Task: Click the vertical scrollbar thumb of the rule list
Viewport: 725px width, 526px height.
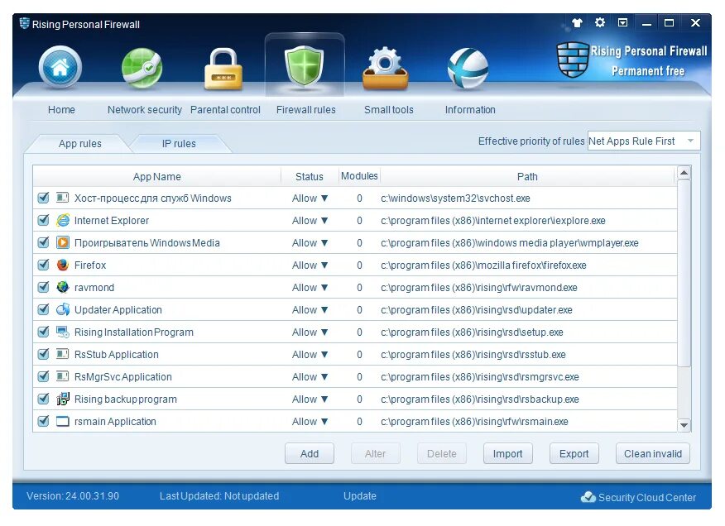Action: coord(684,274)
